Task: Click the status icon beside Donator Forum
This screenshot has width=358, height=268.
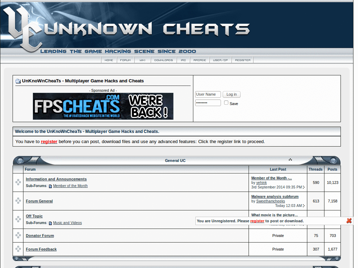Action: (18, 236)
